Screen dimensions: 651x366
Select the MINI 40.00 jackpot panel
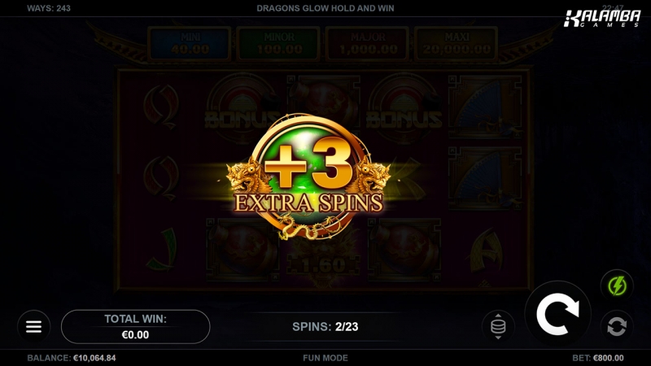click(x=190, y=45)
